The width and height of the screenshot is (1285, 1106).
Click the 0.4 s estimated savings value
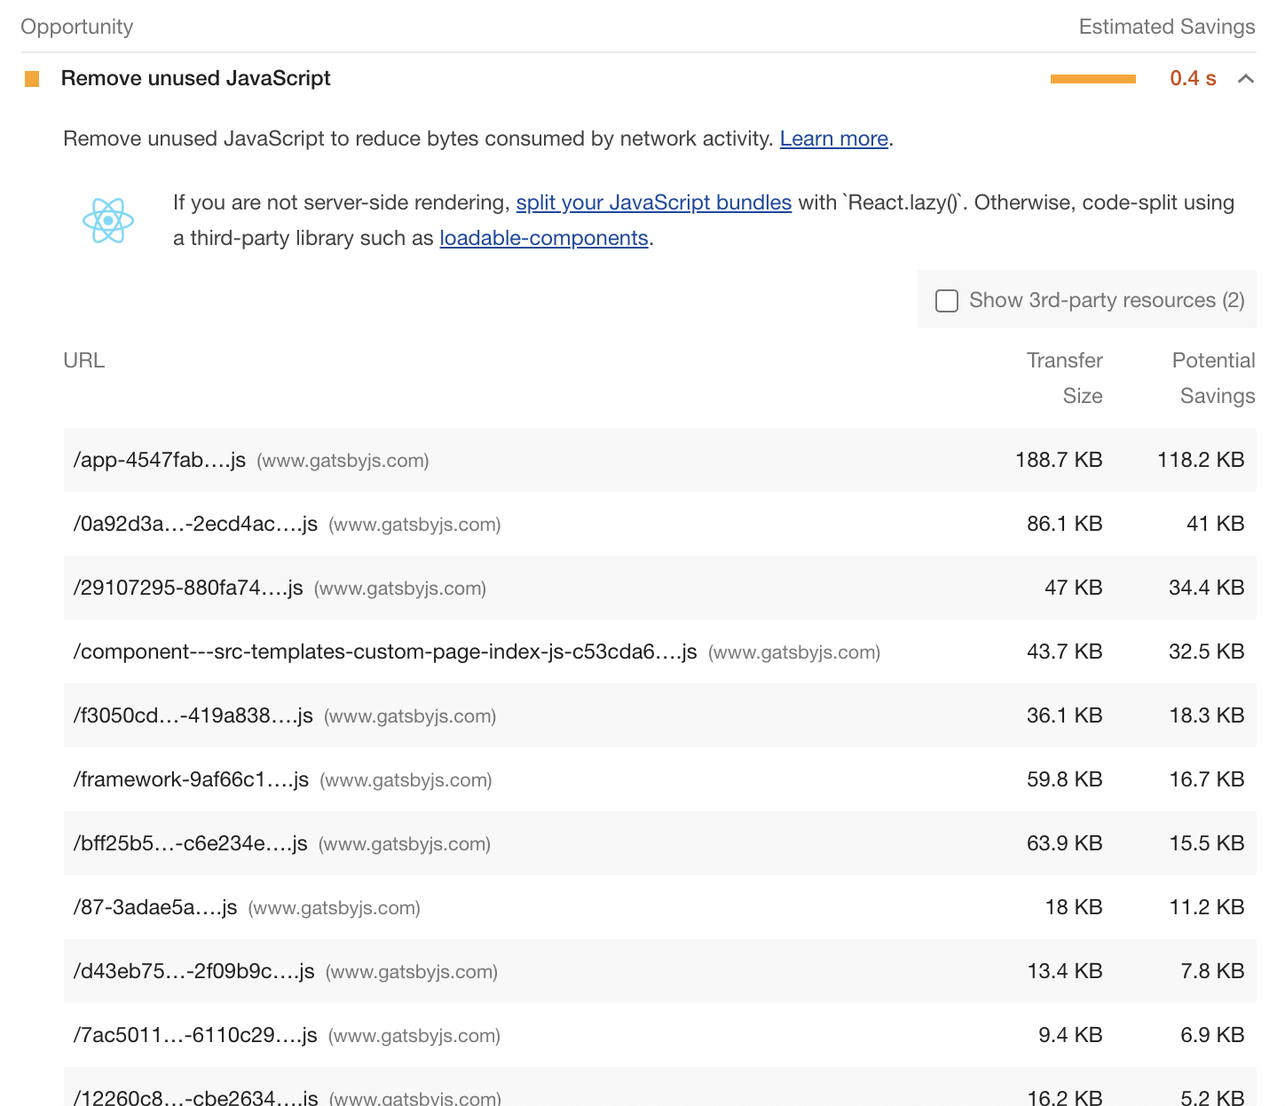tap(1193, 79)
